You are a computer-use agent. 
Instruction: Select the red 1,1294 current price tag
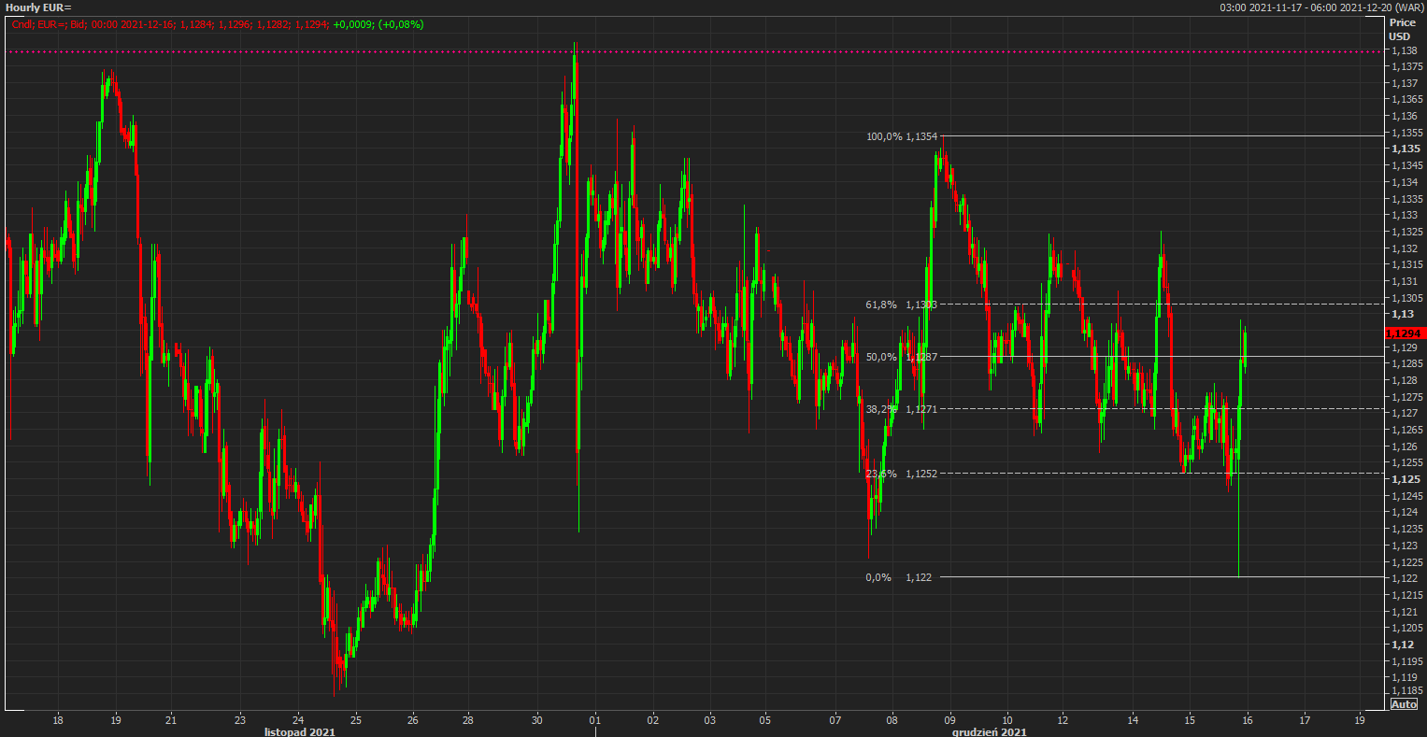pyautogui.click(x=1404, y=333)
